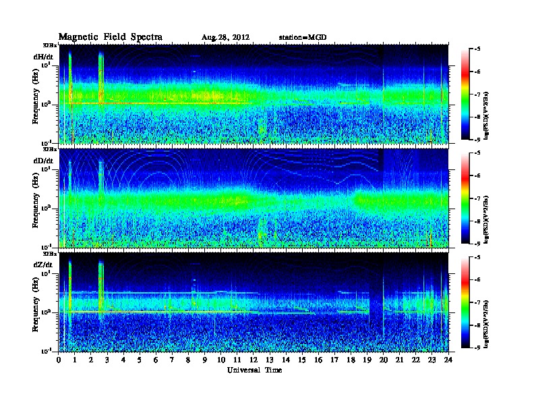Click hour tick label "10" on time axis
Image resolution: width=534 pixels, height=413 pixels.
[221, 360]
